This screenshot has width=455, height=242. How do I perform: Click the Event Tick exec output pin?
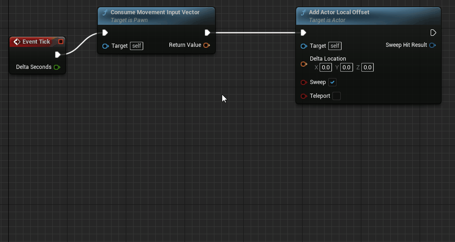(x=57, y=55)
